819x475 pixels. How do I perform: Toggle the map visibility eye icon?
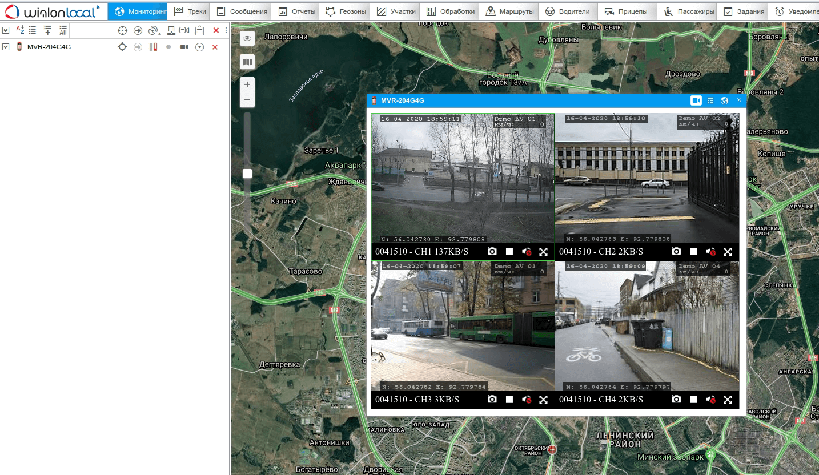pyautogui.click(x=247, y=38)
